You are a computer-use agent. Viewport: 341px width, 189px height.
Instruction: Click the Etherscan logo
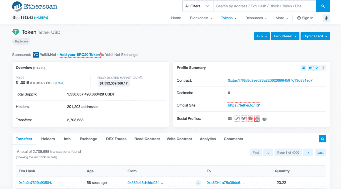pos(35,6)
